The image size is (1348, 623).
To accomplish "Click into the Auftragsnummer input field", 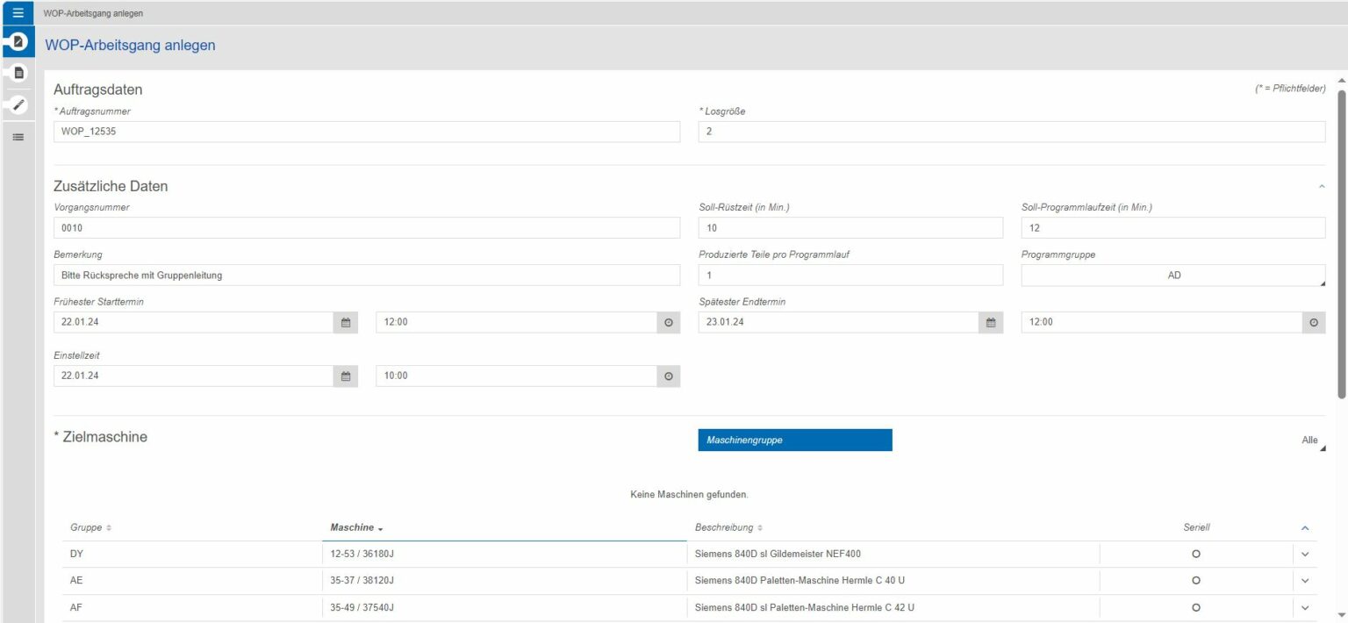I will (x=366, y=132).
